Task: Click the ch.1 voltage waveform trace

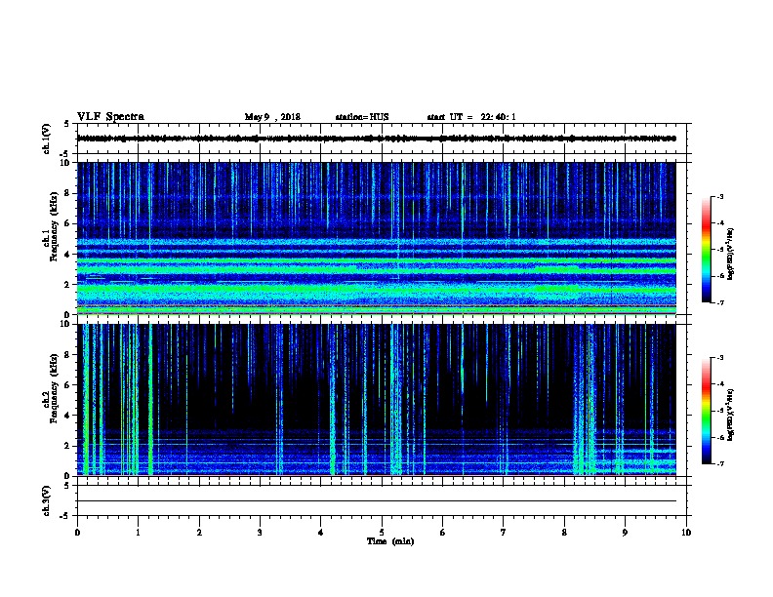Action: click(377, 139)
